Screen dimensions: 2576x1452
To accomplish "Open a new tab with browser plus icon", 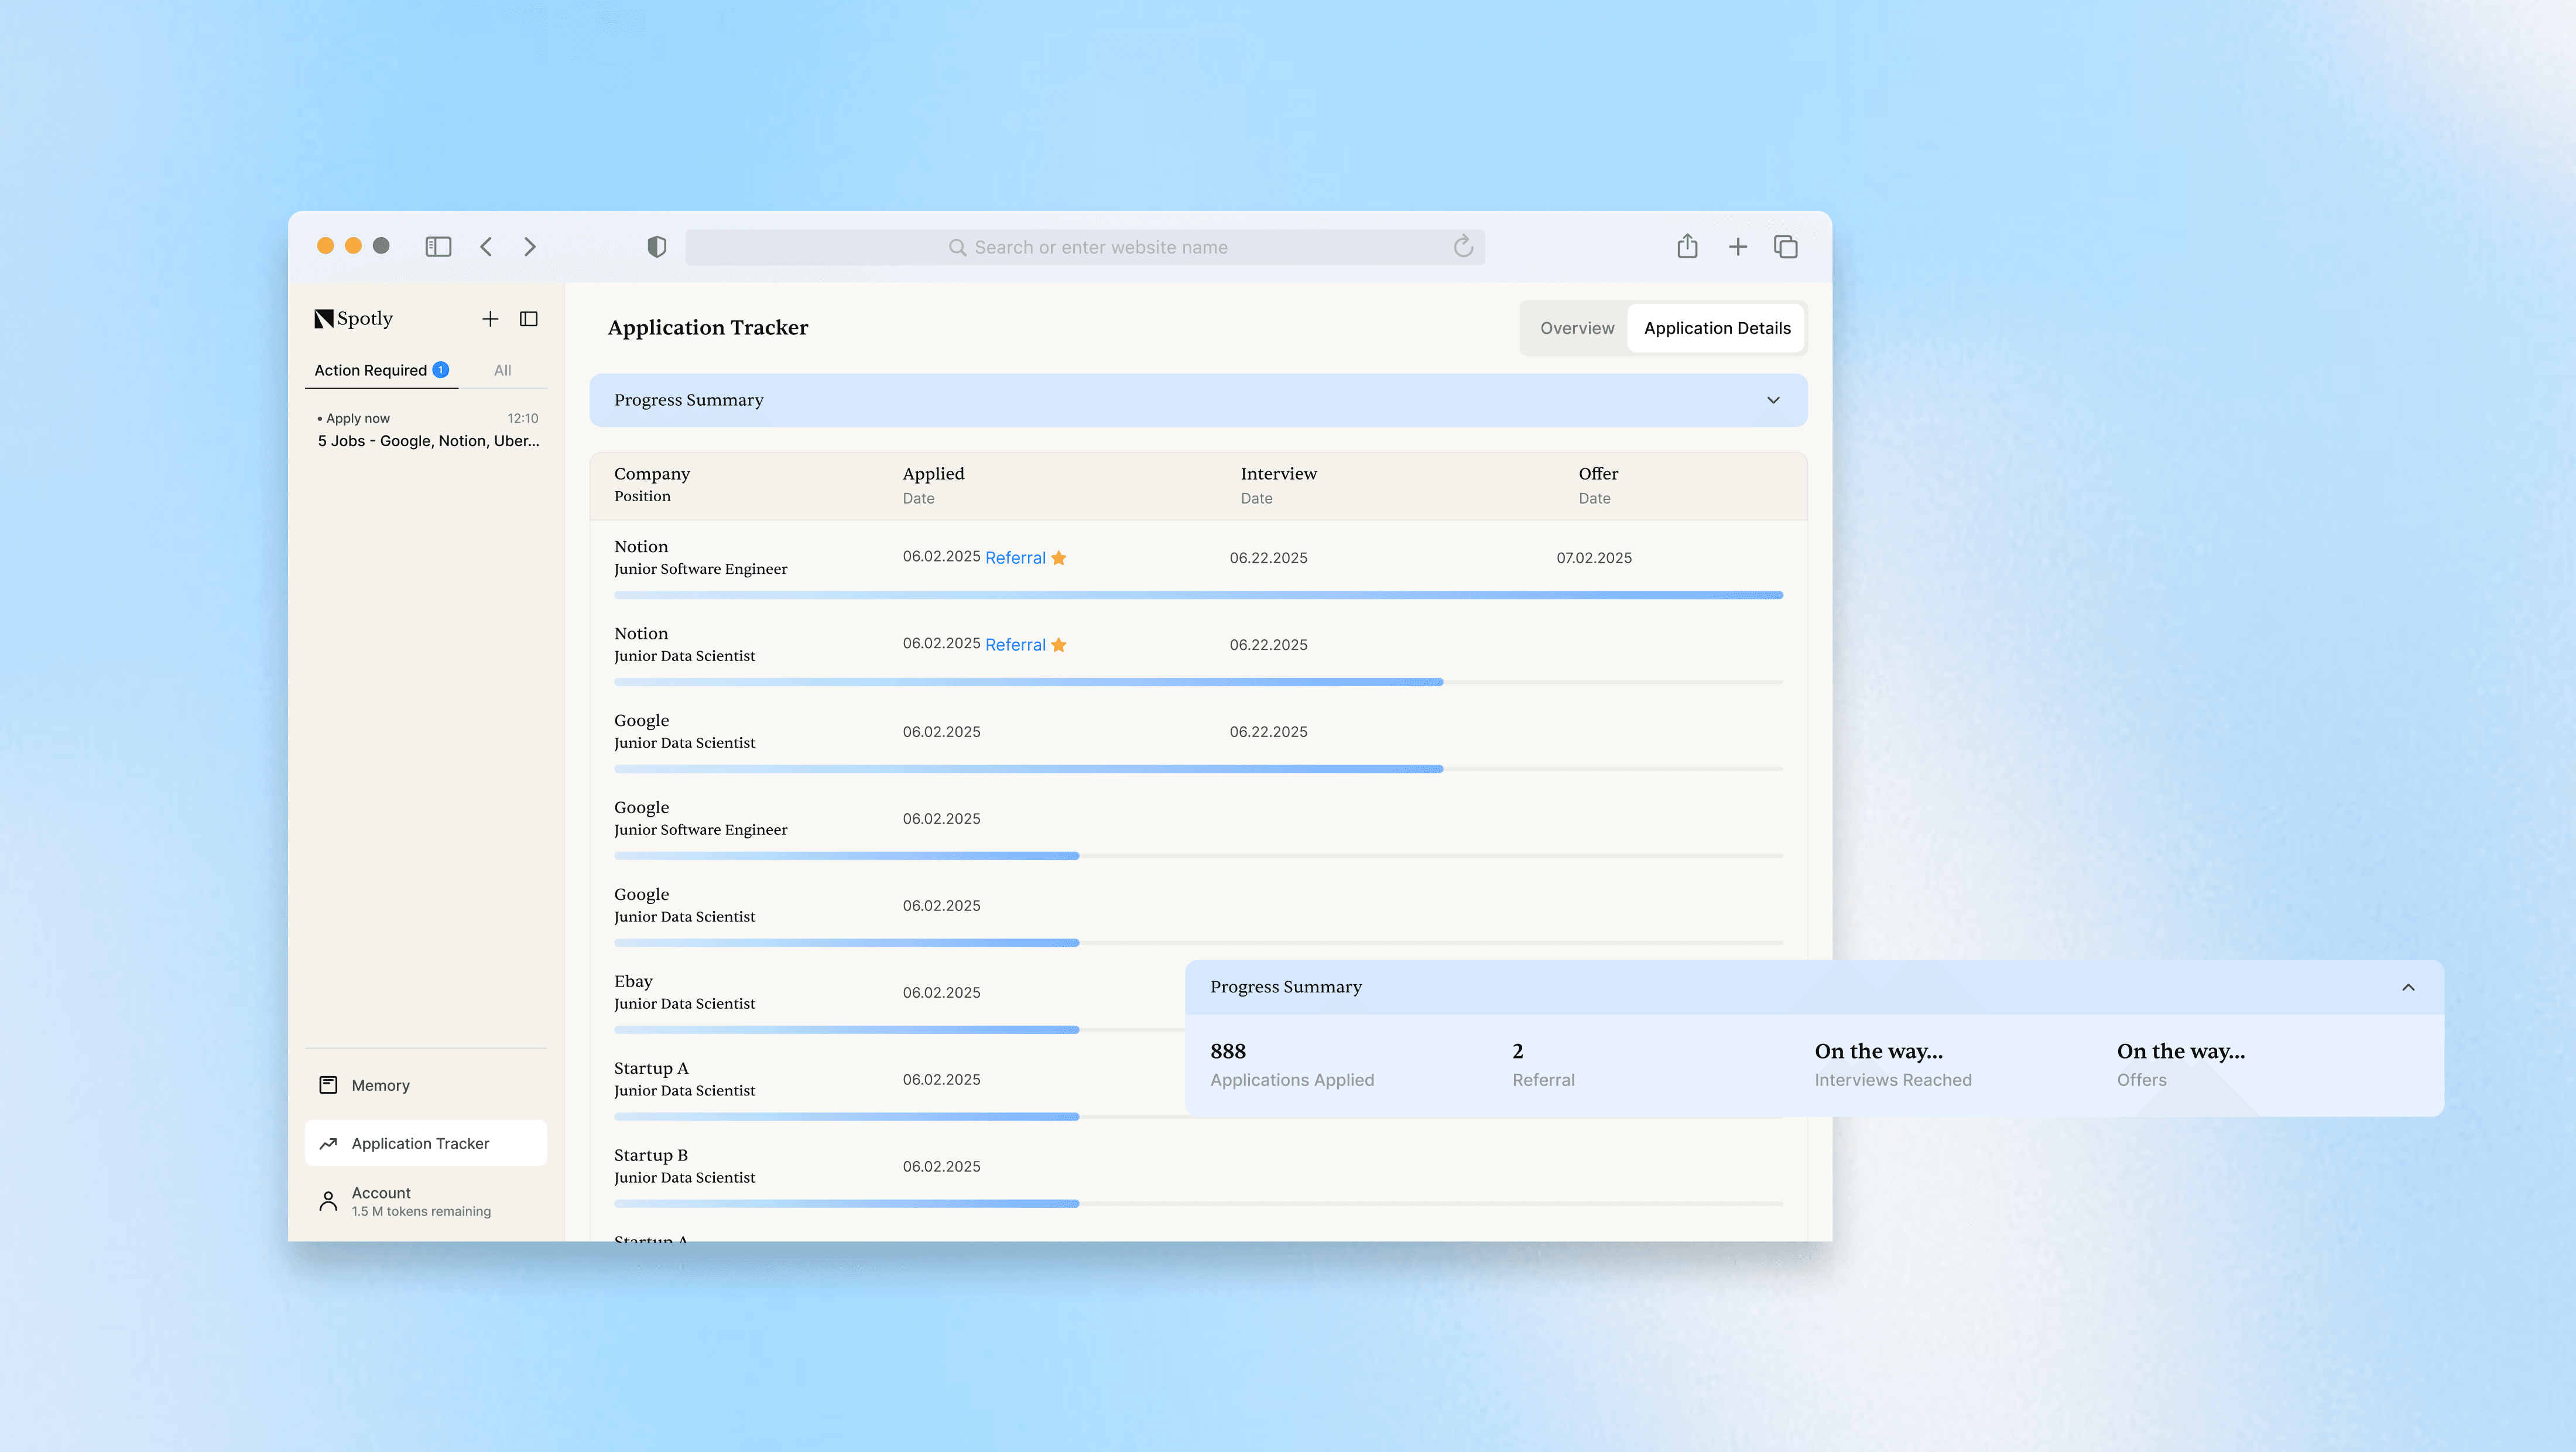I will pos(1738,247).
